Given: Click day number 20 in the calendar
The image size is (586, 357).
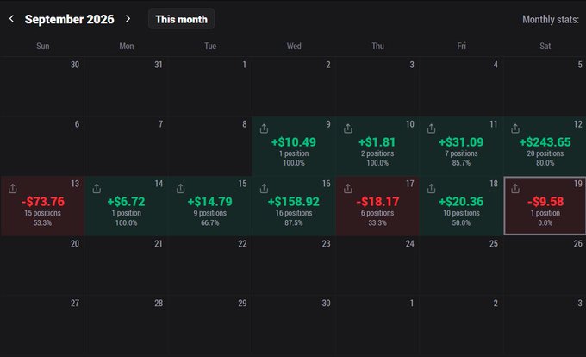Looking at the screenshot, I should click(x=75, y=244).
